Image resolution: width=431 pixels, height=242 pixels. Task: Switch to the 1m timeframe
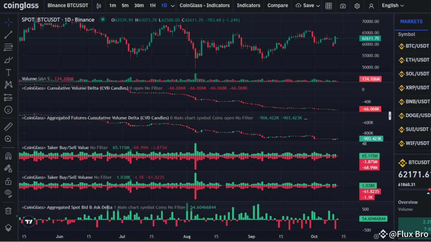coord(113,6)
